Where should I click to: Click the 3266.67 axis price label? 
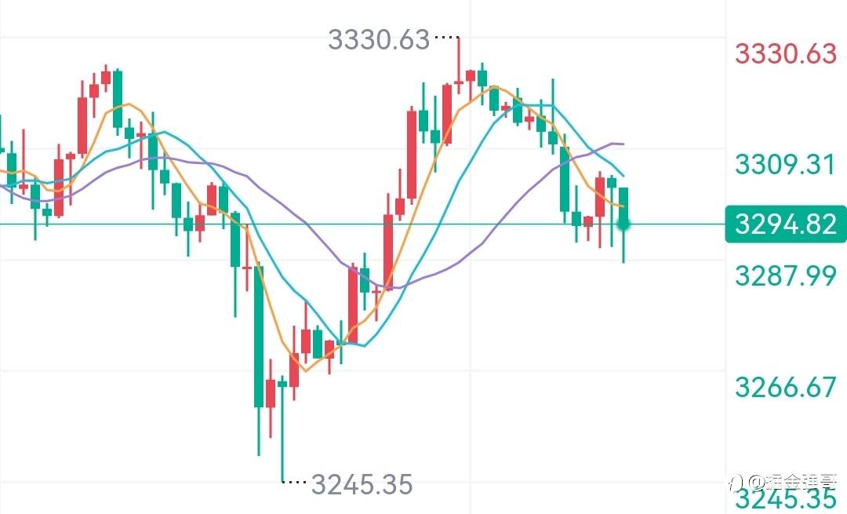[x=786, y=387]
